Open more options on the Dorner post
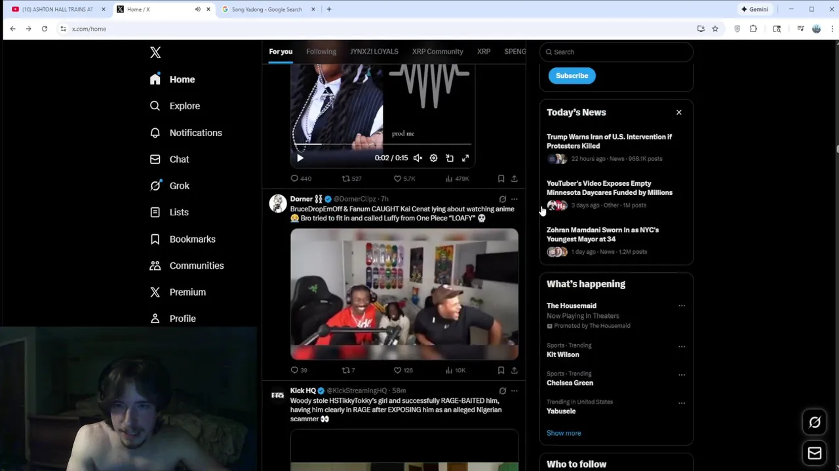839x471 pixels. pos(514,199)
